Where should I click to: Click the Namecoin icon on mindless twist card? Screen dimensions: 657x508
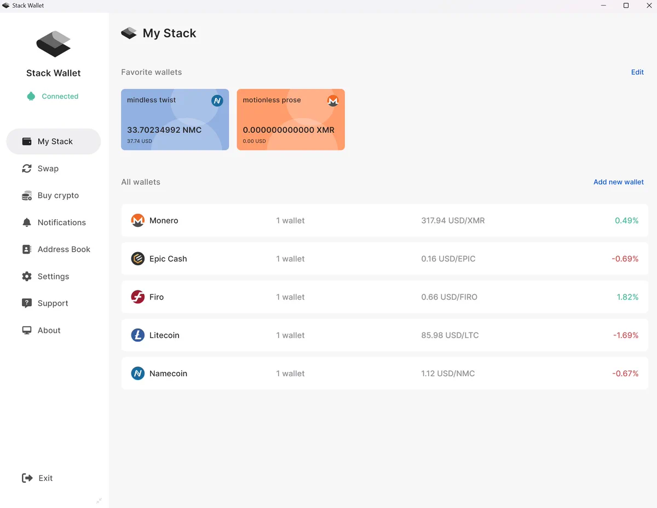[217, 101]
